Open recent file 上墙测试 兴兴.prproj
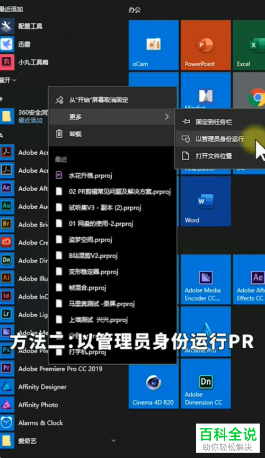265x458 pixels. coord(112,320)
